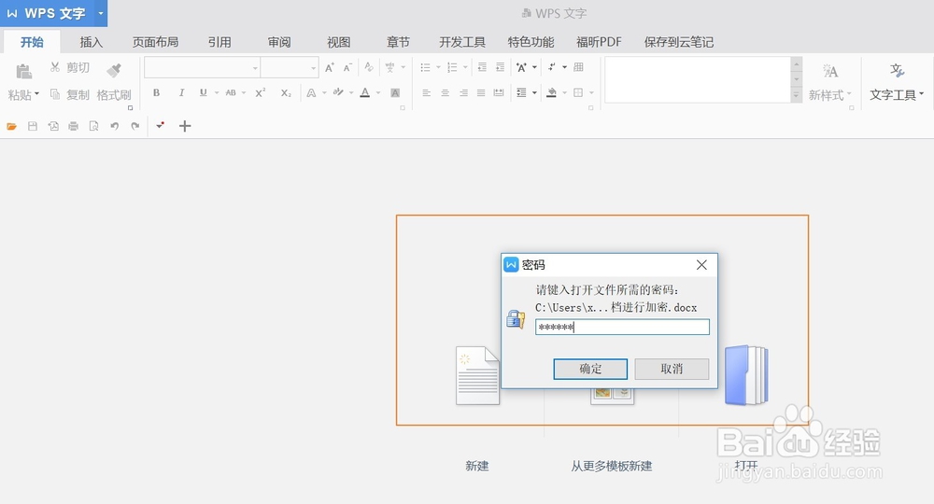Toggle superscript (X²) formatting

260,92
